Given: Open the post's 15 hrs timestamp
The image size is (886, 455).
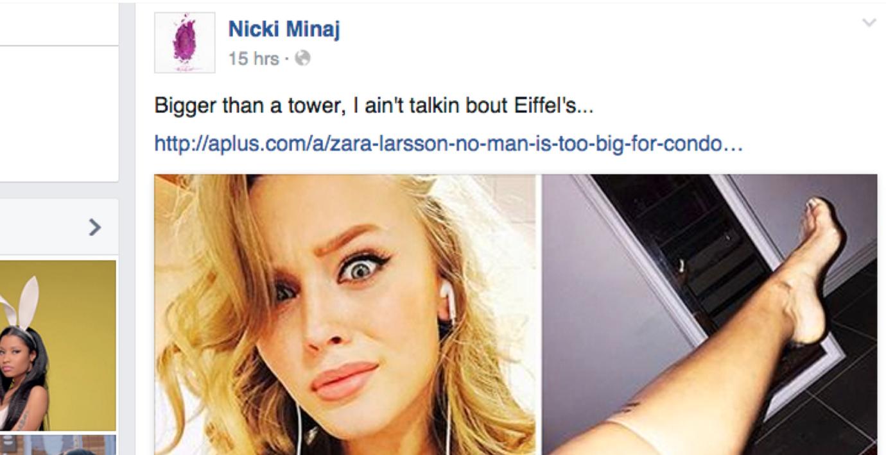Looking at the screenshot, I should point(254,59).
